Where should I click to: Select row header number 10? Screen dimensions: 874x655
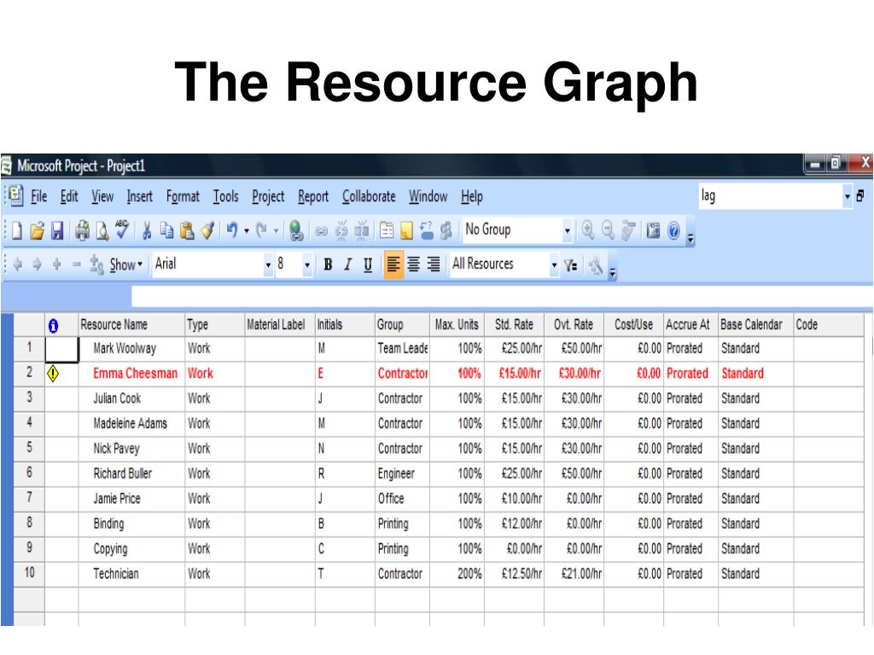tap(29, 574)
